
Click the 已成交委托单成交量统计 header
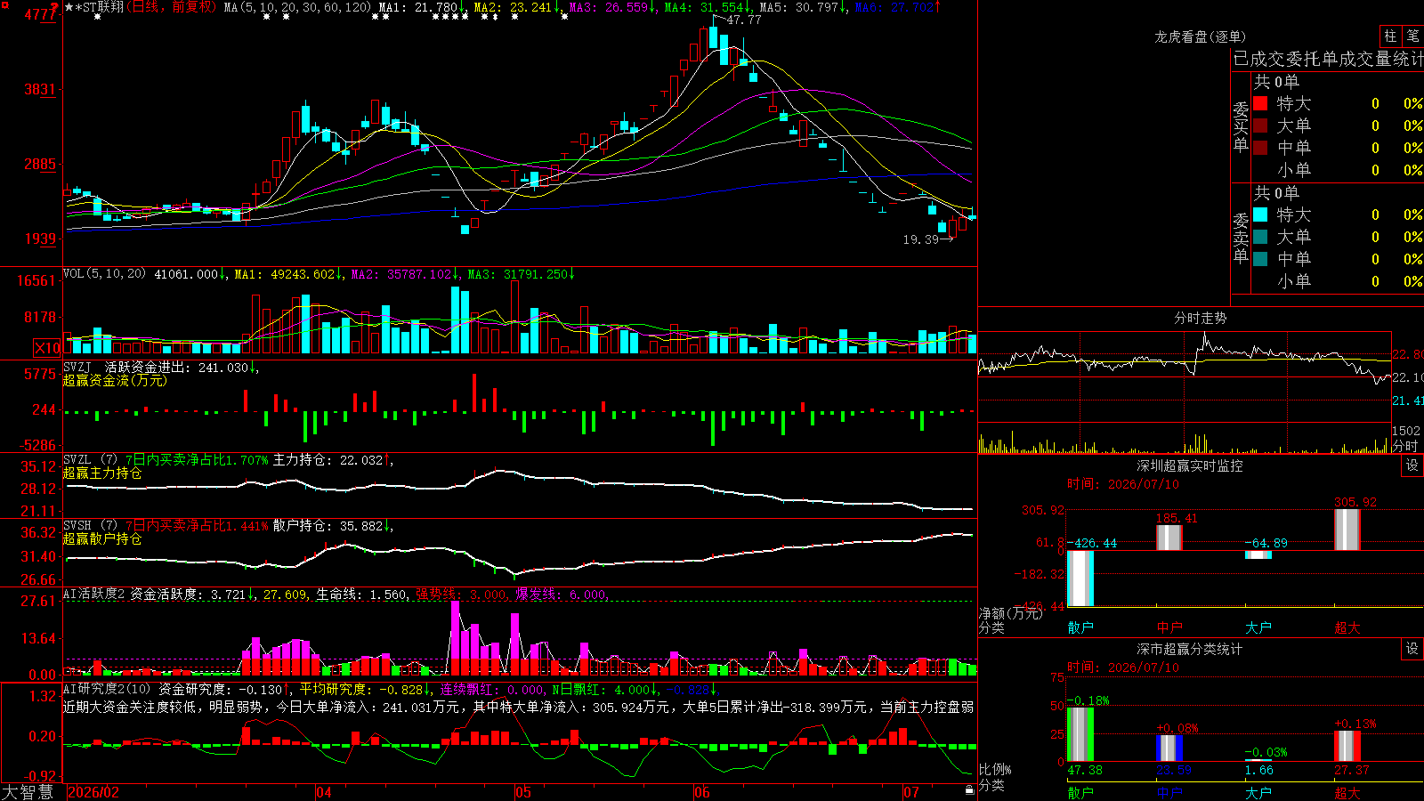1328,60
